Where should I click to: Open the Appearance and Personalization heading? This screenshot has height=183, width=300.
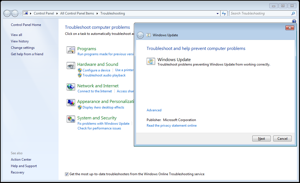[x=105, y=102]
